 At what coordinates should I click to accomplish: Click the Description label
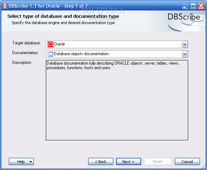click(22, 62)
